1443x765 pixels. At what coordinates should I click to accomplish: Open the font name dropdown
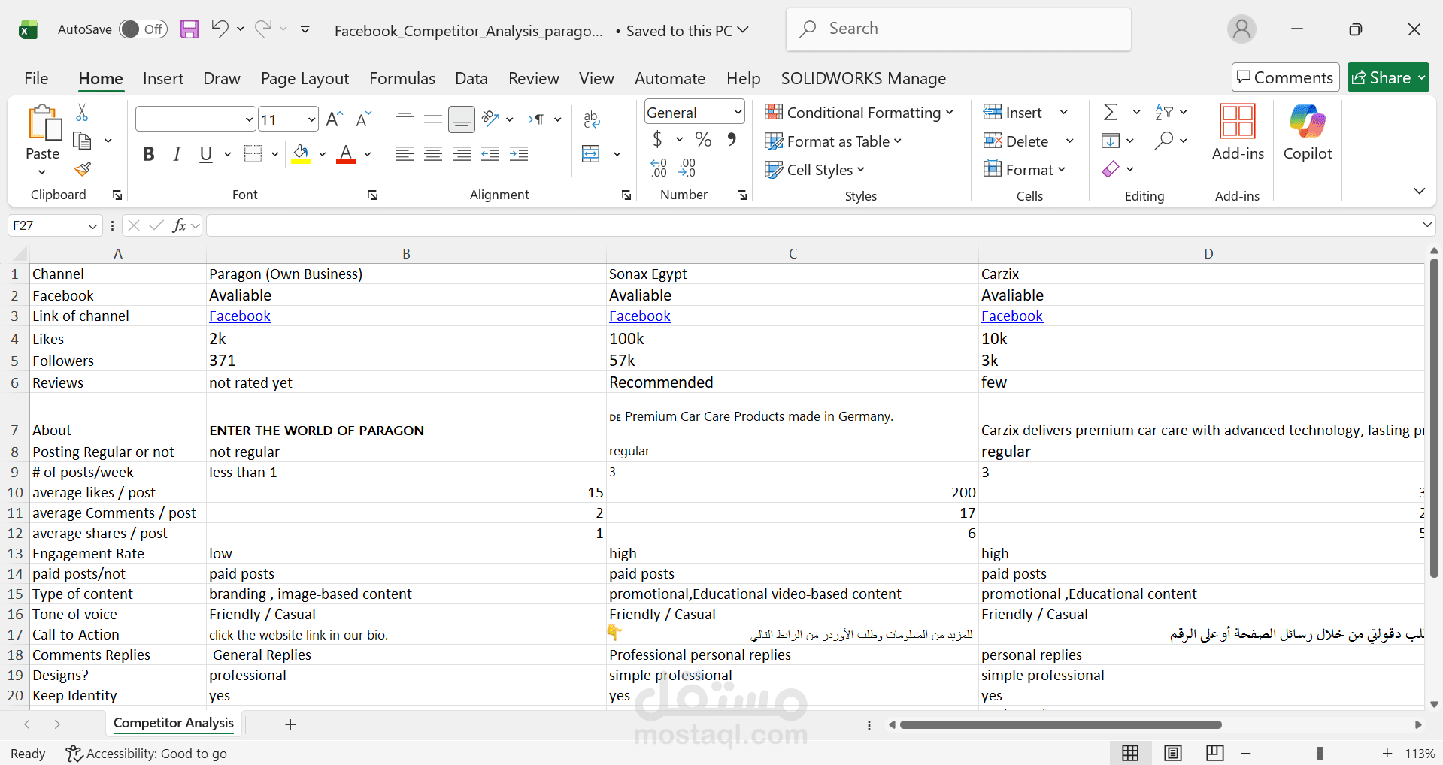pos(249,119)
